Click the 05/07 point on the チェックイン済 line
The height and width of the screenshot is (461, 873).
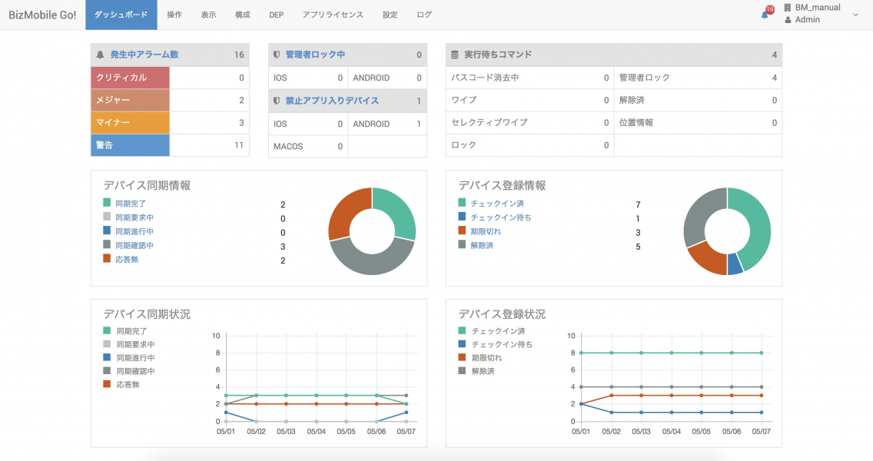click(x=761, y=353)
